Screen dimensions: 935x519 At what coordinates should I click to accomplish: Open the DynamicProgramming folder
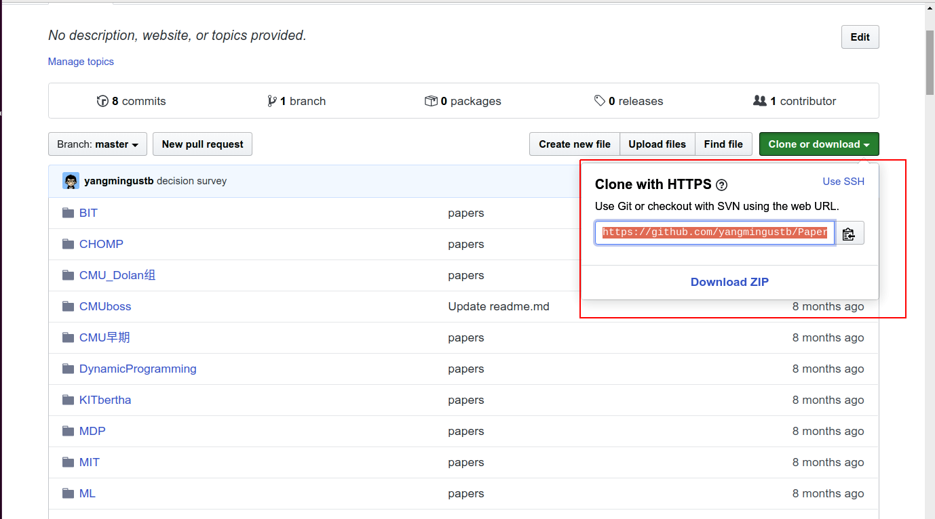pyautogui.click(x=138, y=369)
